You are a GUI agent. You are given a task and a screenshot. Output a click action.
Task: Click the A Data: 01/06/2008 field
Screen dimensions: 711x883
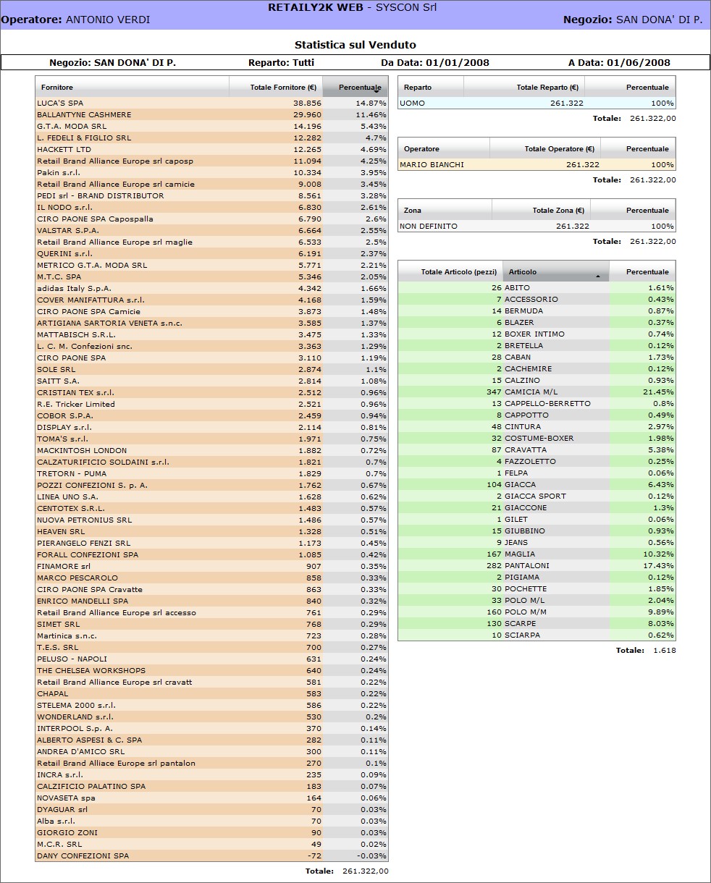619,63
